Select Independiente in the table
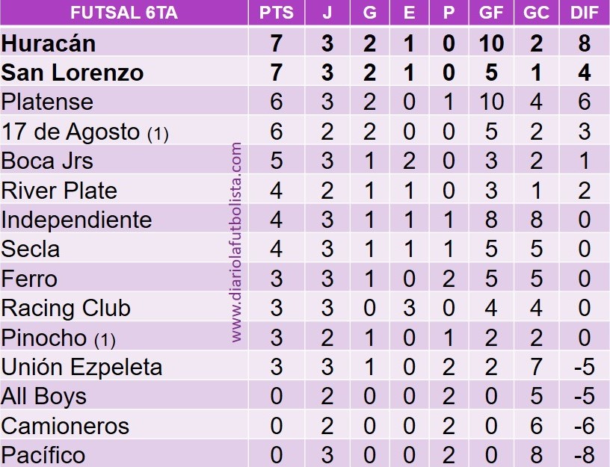 76,220
